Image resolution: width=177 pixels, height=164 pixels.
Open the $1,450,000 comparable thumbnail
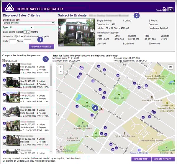pyautogui.click(x=13, y=83)
